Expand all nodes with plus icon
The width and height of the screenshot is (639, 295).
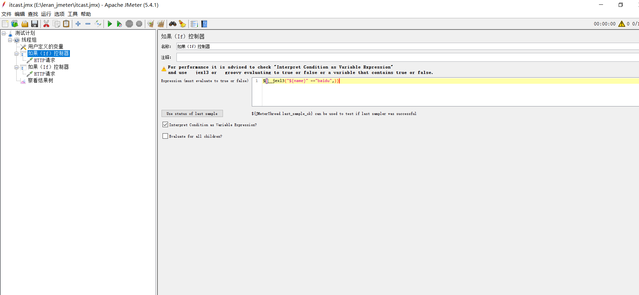[x=78, y=24]
